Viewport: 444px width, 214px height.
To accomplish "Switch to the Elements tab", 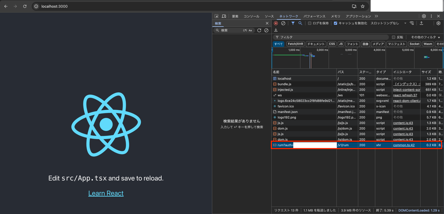I will tap(235, 16).
